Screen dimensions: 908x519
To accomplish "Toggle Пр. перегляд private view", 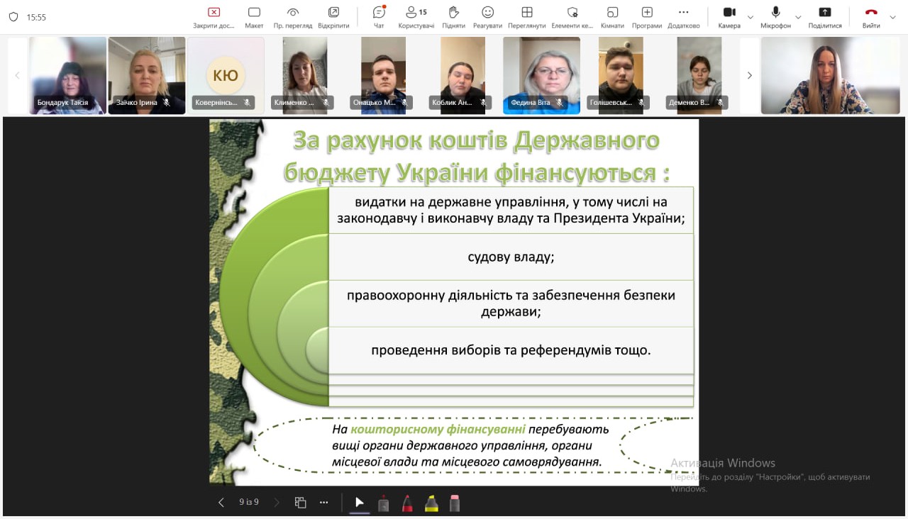I will 293,17.
